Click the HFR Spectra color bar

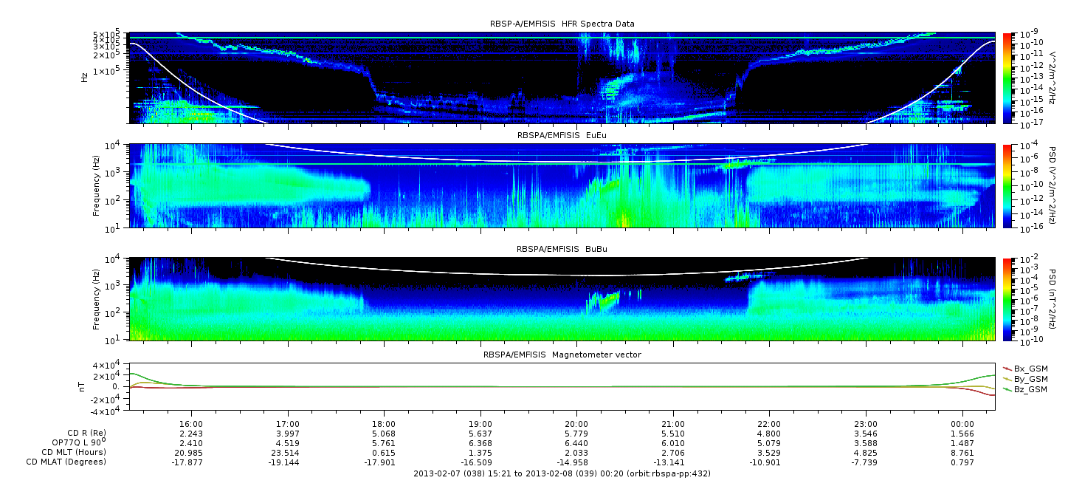(1007, 78)
